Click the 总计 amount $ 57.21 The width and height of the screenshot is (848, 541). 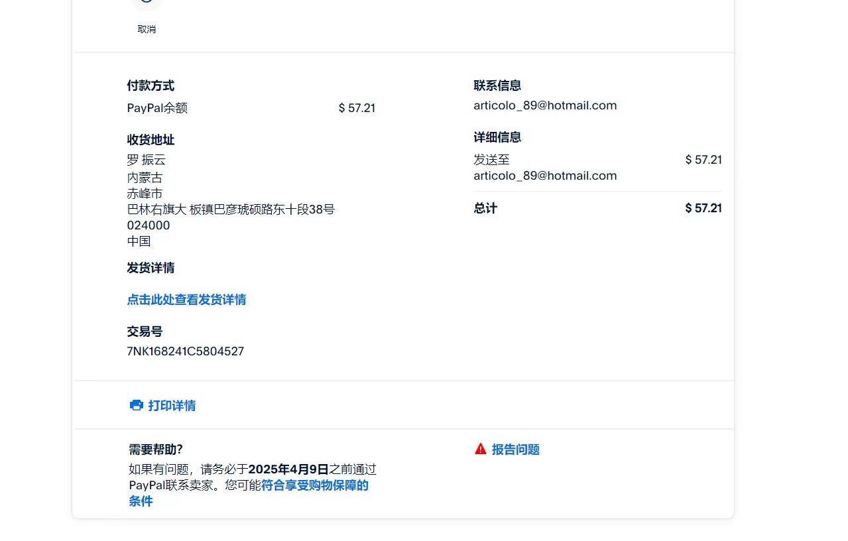tap(703, 208)
